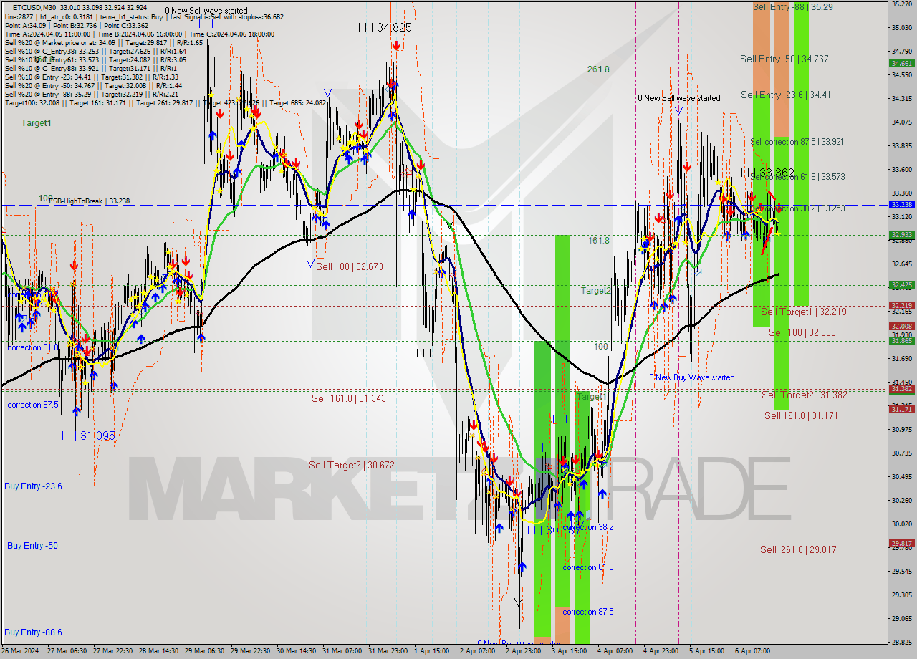The height and width of the screenshot is (659, 917).
Task: Click the blue 33.238 price axis tag
Action: pyautogui.click(x=901, y=205)
